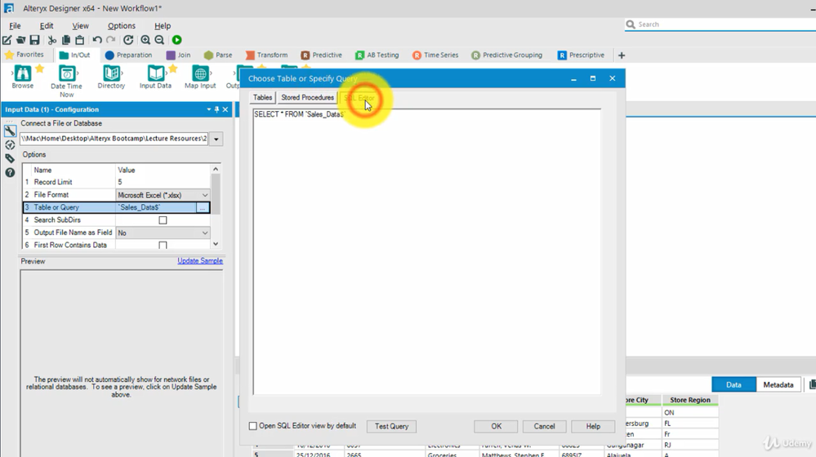Open the Options menu

point(121,25)
